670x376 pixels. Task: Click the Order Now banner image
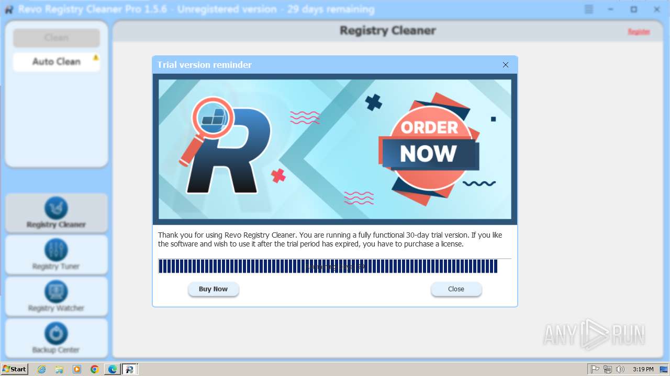pyautogui.click(x=335, y=149)
